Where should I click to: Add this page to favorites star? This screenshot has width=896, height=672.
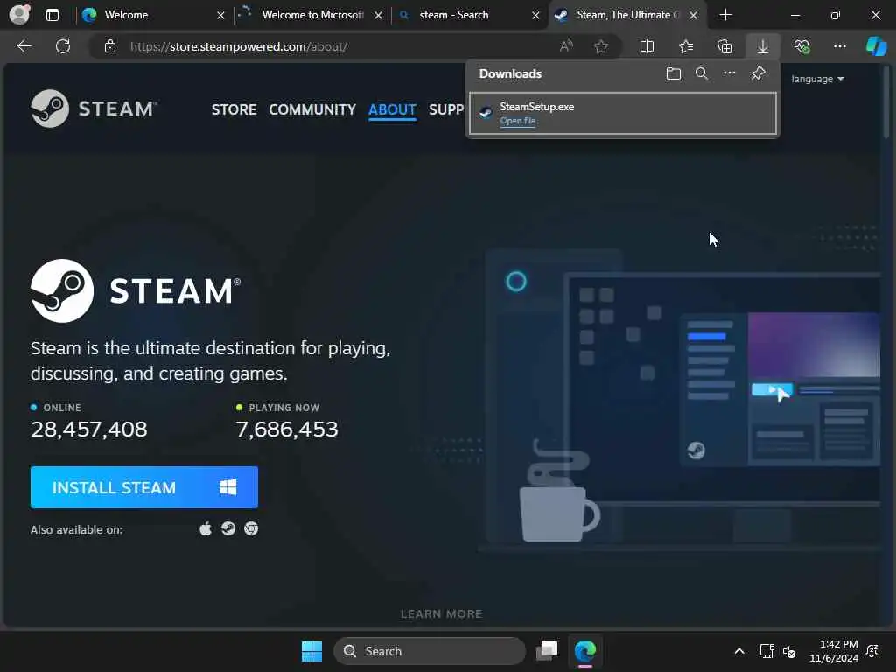point(600,46)
